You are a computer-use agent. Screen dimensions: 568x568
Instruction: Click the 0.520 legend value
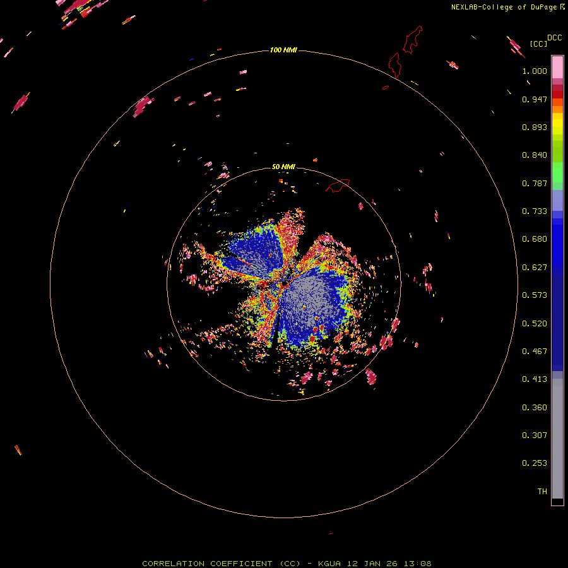(x=535, y=324)
